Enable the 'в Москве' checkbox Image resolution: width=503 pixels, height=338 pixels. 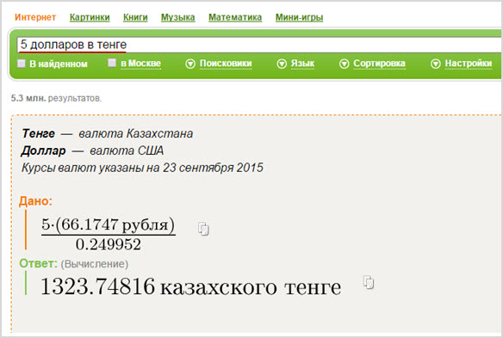[112, 63]
